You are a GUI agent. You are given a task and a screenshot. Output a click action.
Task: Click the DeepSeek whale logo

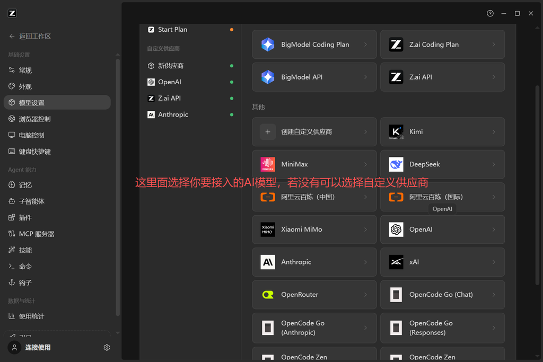(x=396, y=164)
